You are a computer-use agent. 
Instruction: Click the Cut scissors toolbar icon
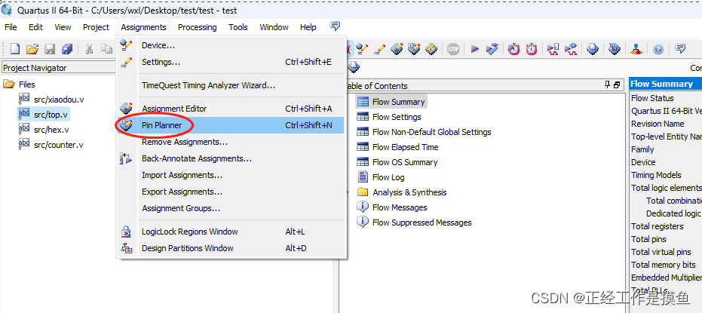click(89, 49)
